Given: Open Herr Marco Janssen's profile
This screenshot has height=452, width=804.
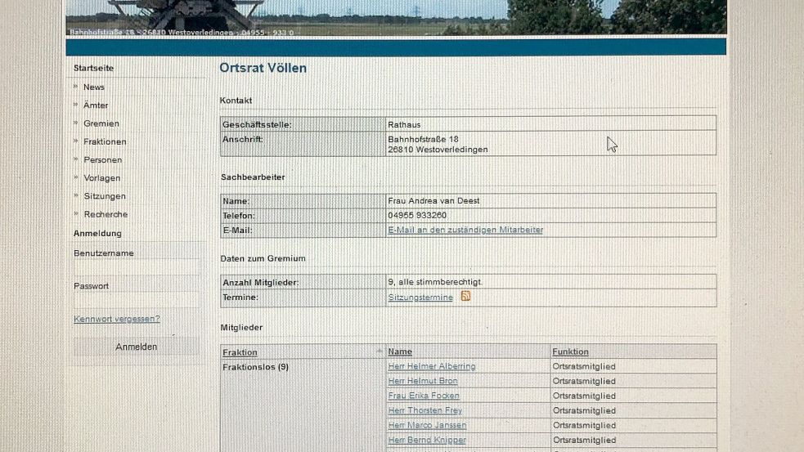Looking at the screenshot, I should (427, 425).
